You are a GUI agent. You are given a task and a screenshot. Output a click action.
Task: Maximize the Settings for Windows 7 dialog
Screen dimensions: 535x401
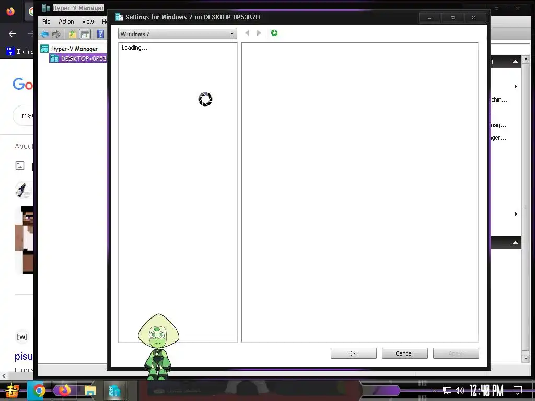453,17
